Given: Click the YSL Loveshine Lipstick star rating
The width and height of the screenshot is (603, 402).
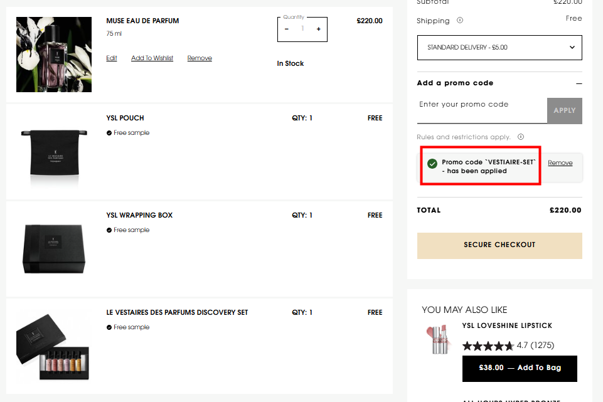Looking at the screenshot, I should (x=488, y=346).
